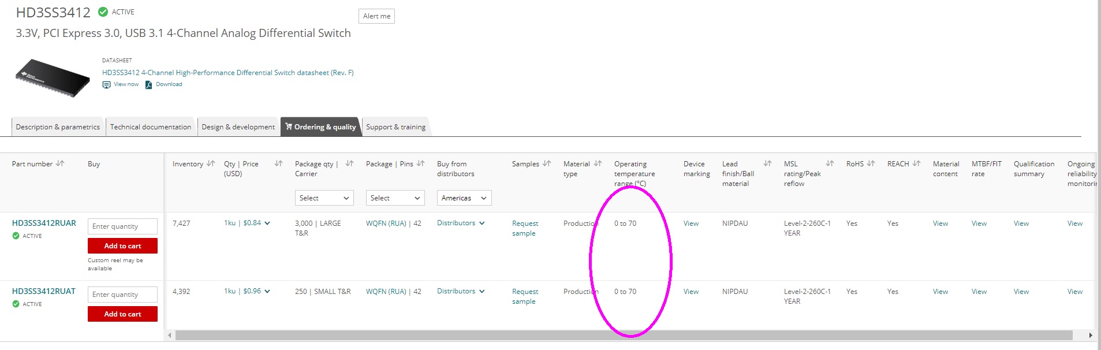Open Package qty | Carrier Select dropdown
The width and height of the screenshot is (1101, 350).
click(x=324, y=198)
